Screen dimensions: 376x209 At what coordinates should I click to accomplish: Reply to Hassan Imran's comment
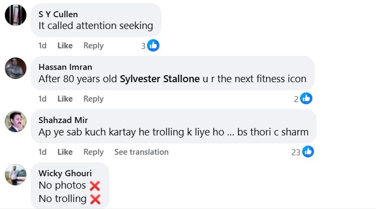[x=94, y=99]
